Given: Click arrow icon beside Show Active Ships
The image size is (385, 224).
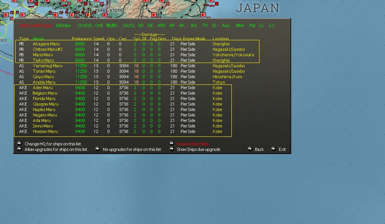Looking at the screenshot, I should 172,143.
